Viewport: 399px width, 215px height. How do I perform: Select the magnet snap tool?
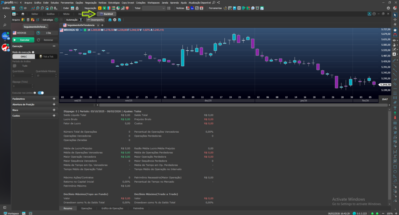coord(395,35)
